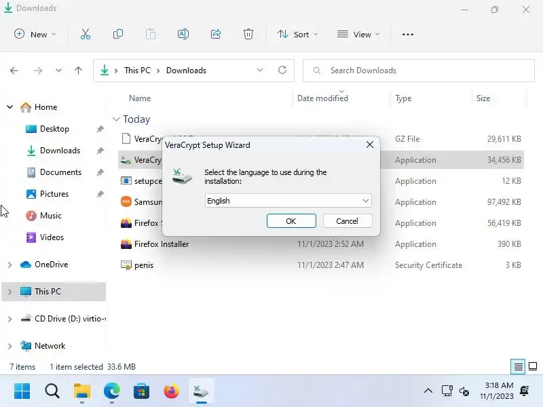Screen dimensions: 543x407
Task: Open the notifications bell icon
Action: [525, 391]
